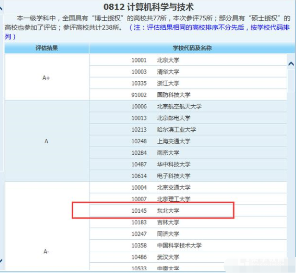The width and height of the screenshot is (296, 273).
Task: Select the 10006 北京航空航天大学 row
Action: 188,106
